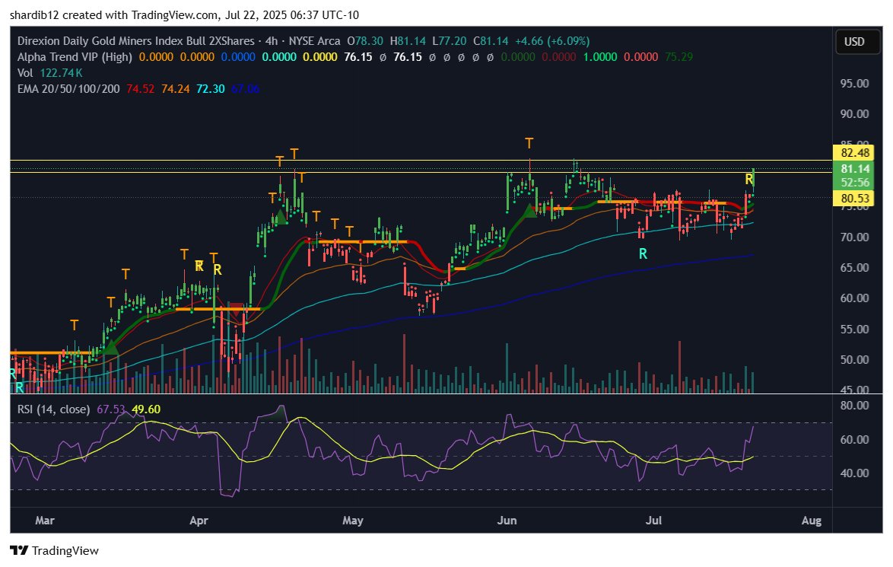The height and width of the screenshot is (567, 893).
Task: Click the cyan EMA value 72.30
Action: tap(210, 89)
